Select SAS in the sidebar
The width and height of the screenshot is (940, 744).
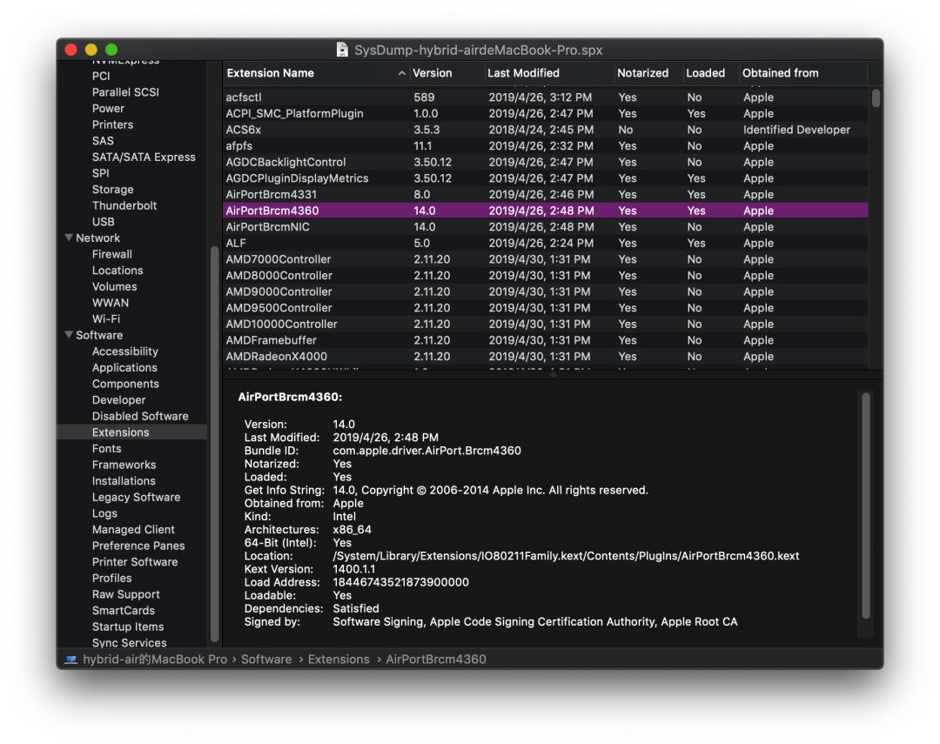(x=103, y=141)
